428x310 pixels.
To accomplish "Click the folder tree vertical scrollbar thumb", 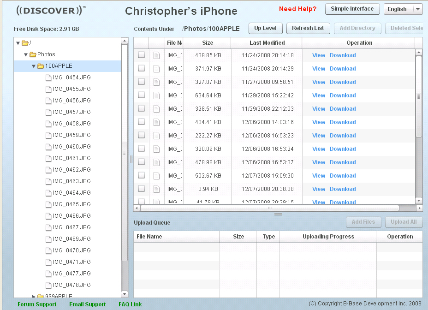I will coord(124,152).
